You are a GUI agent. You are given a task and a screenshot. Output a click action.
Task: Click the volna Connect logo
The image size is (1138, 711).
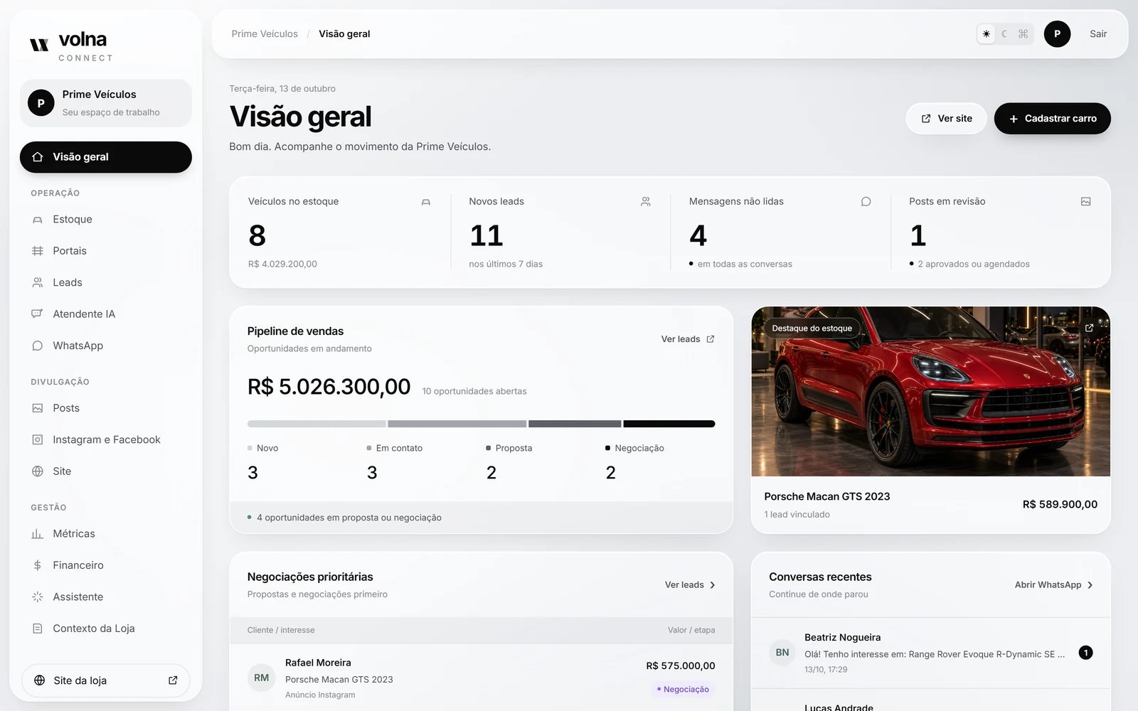tap(71, 46)
